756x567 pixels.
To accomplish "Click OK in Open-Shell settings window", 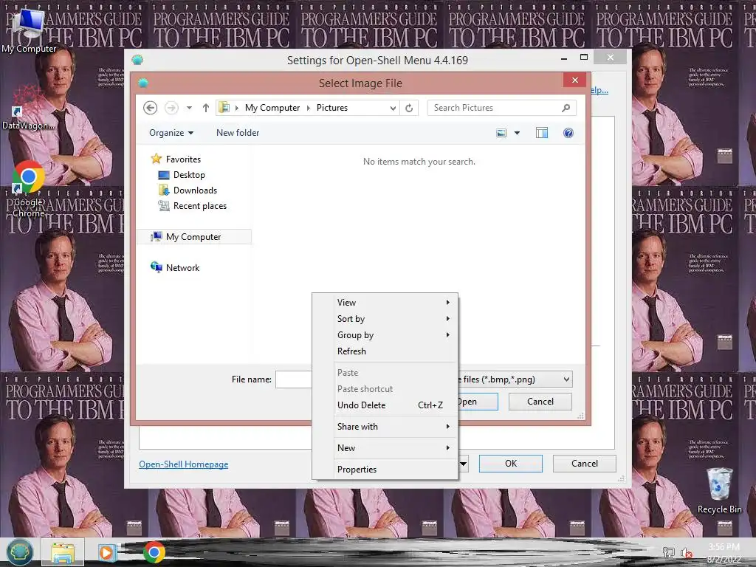I will pos(511,464).
